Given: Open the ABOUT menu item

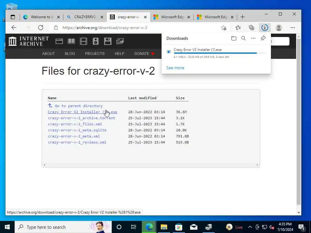Looking at the screenshot, I should [x=48, y=53].
